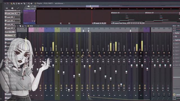Select the Mute tool in Playlist toolbar

(x=19, y=4)
